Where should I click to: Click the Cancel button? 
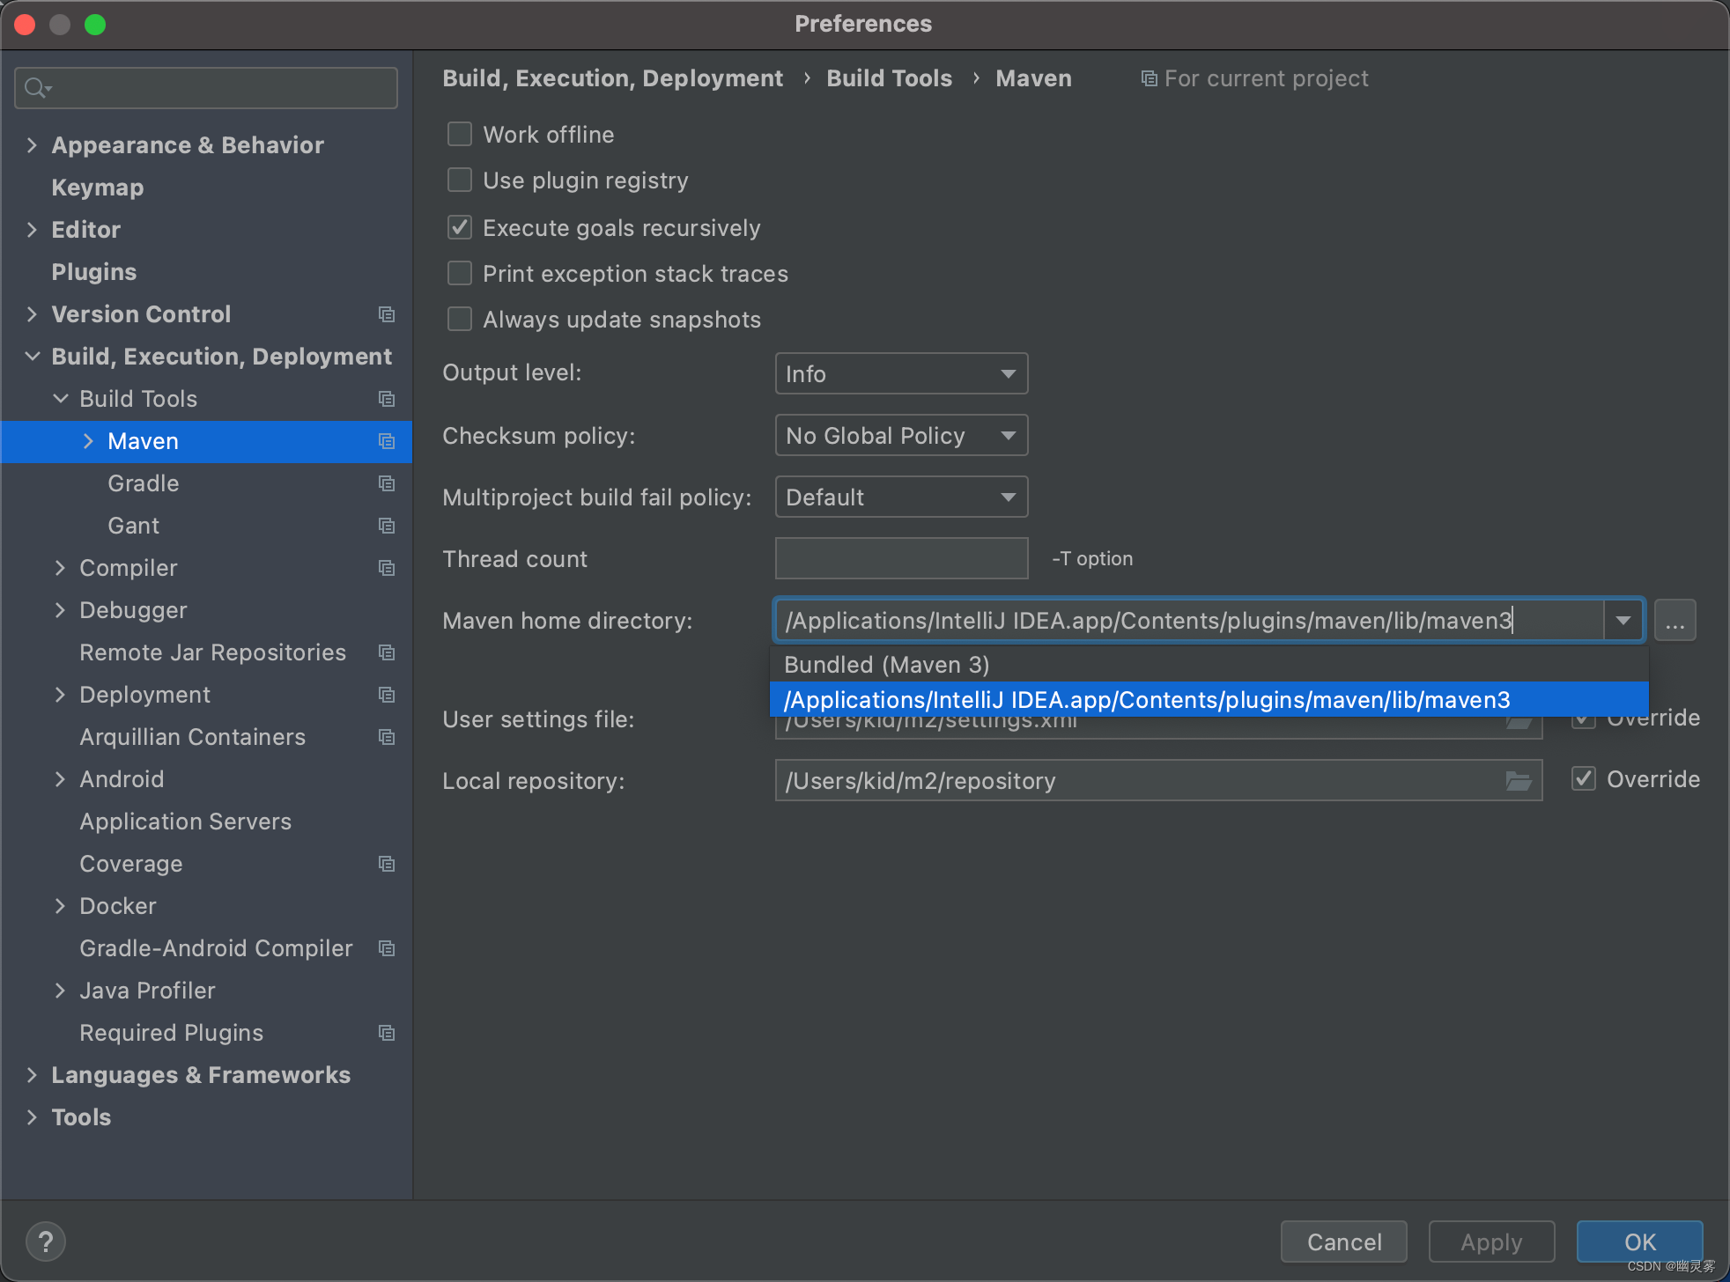tap(1344, 1242)
